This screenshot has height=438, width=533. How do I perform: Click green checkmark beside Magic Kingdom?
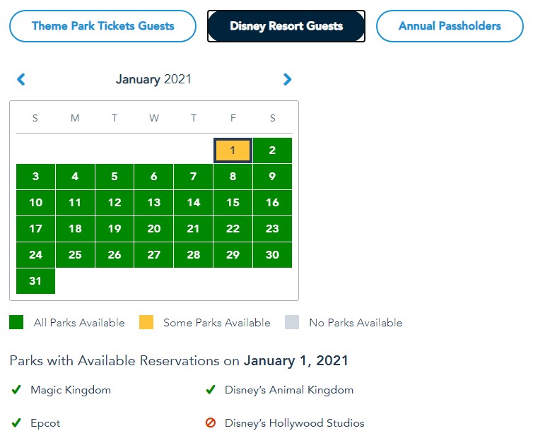point(16,390)
